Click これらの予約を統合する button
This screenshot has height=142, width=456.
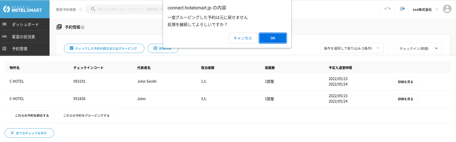[x=32, y=115]
